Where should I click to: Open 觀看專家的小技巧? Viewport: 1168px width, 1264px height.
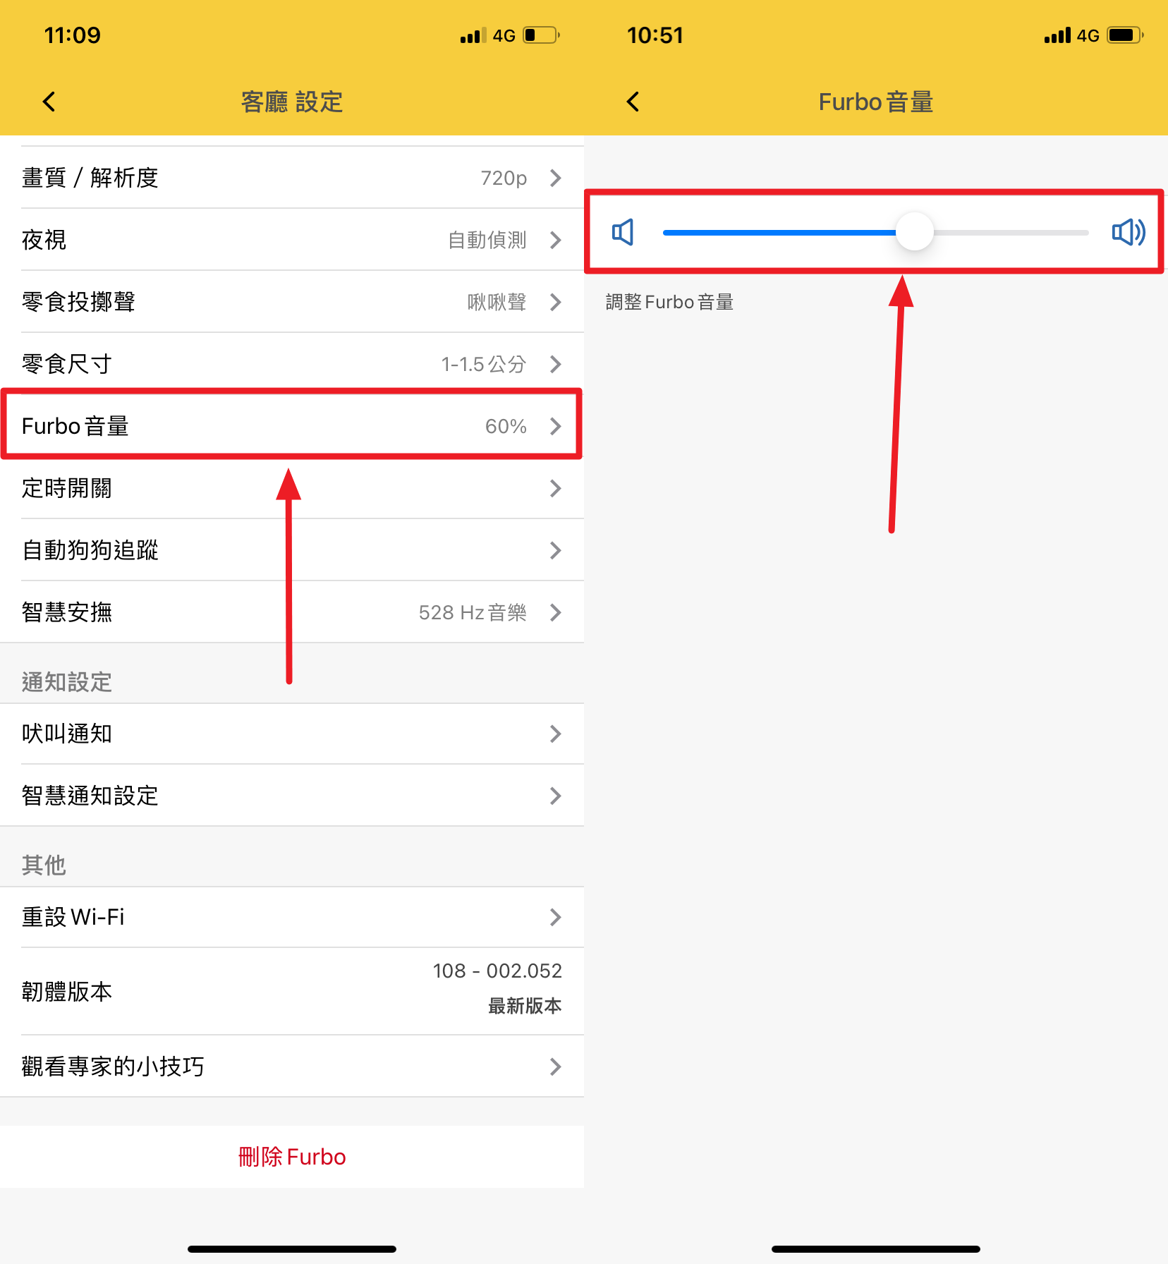coord(292,1066)
